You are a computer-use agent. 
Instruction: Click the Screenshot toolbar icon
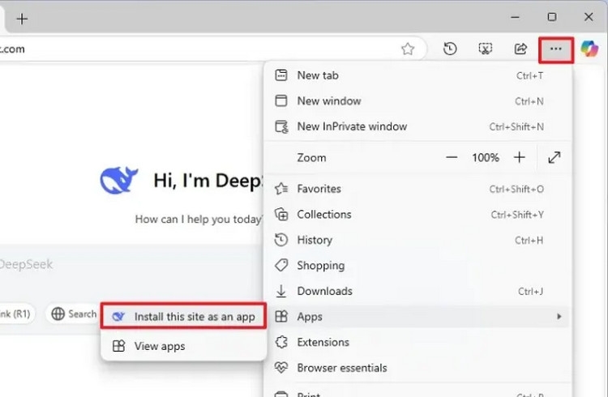pos(485,49)
